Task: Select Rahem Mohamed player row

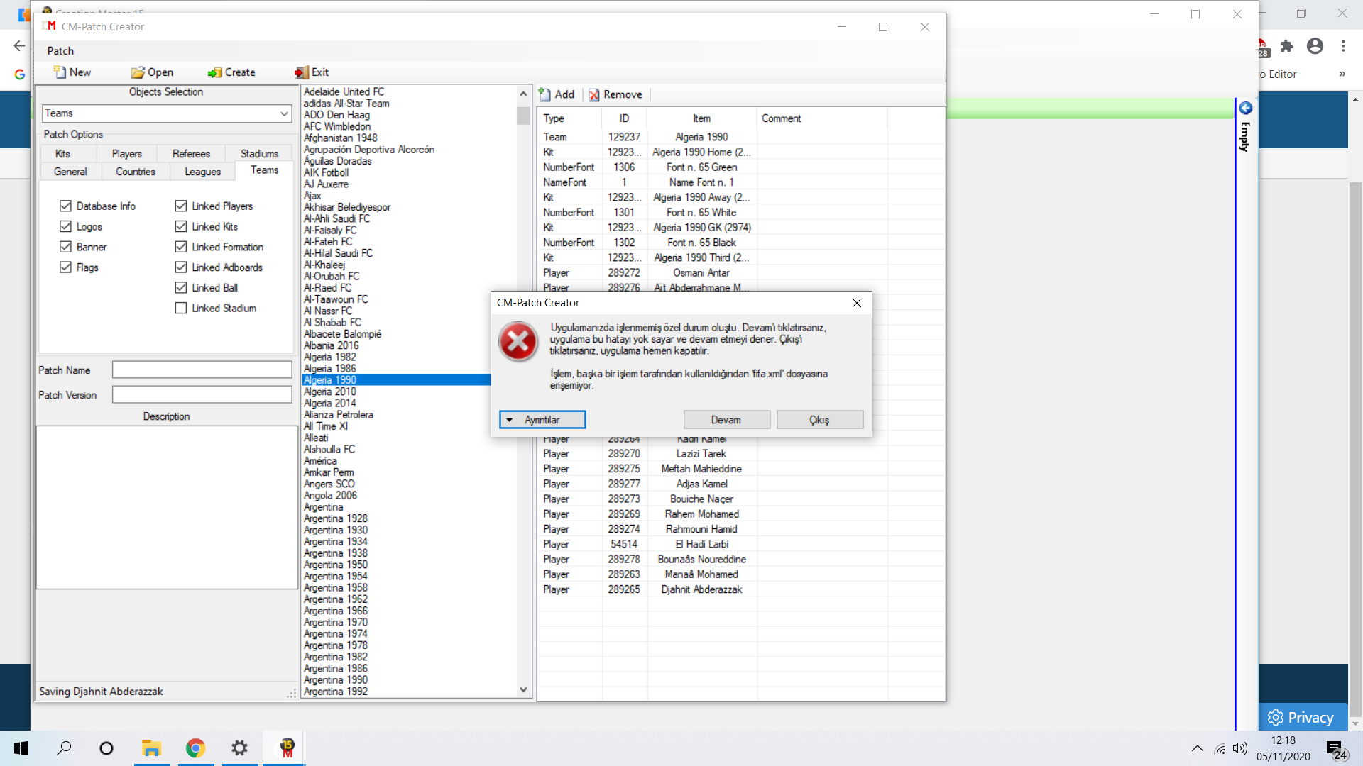Action: click(x=741, y=514)
